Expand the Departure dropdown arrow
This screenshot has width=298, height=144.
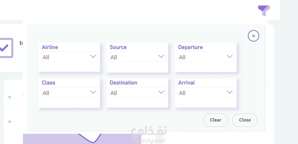click(230, 57)
